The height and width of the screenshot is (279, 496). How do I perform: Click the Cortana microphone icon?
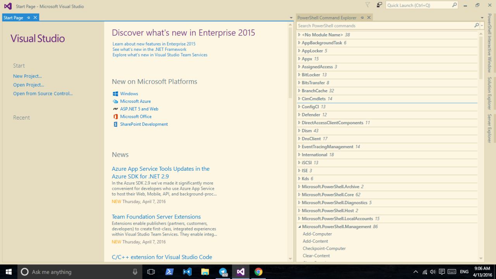(135, 272)
